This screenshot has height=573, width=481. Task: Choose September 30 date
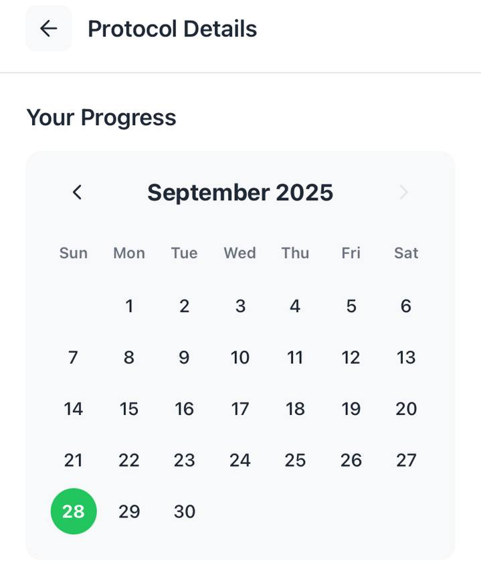(185, 511)
